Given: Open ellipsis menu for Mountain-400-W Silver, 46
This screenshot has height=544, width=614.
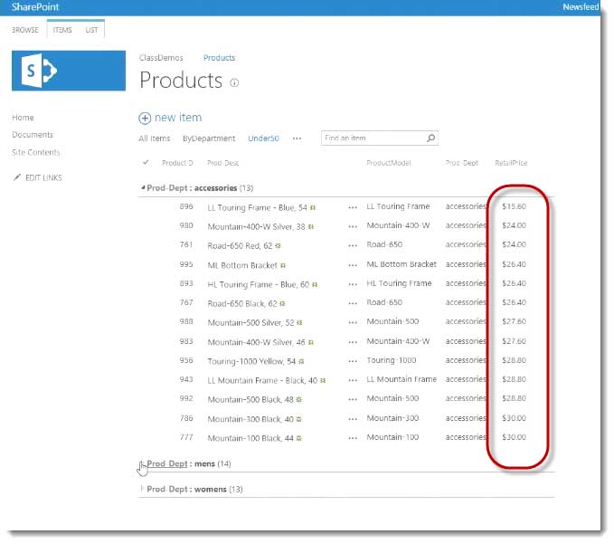Looking at the screenshot, I should click(353, 342).
